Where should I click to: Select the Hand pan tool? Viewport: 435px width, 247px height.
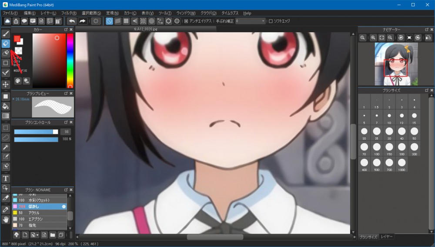point(6,220)
